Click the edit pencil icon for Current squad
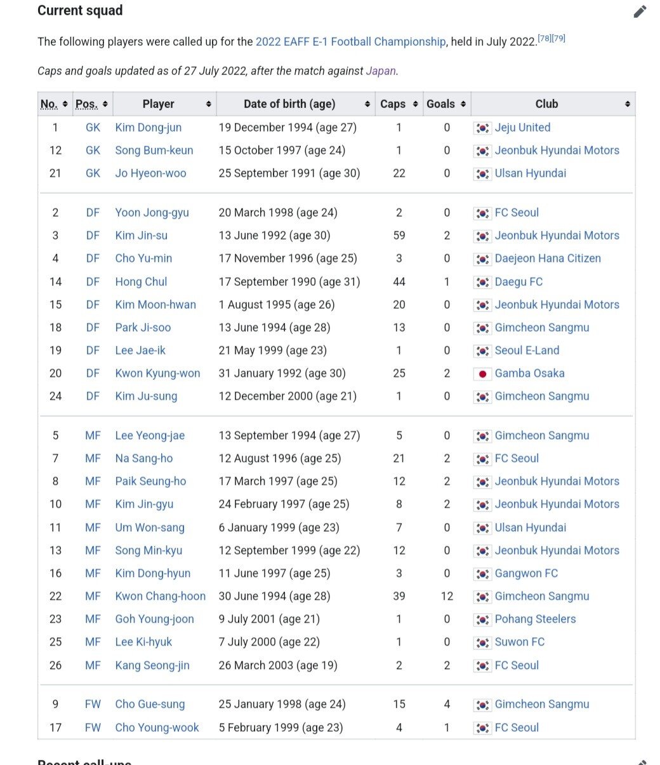Viewport: 660px width, 765px height. pos(640,11)
